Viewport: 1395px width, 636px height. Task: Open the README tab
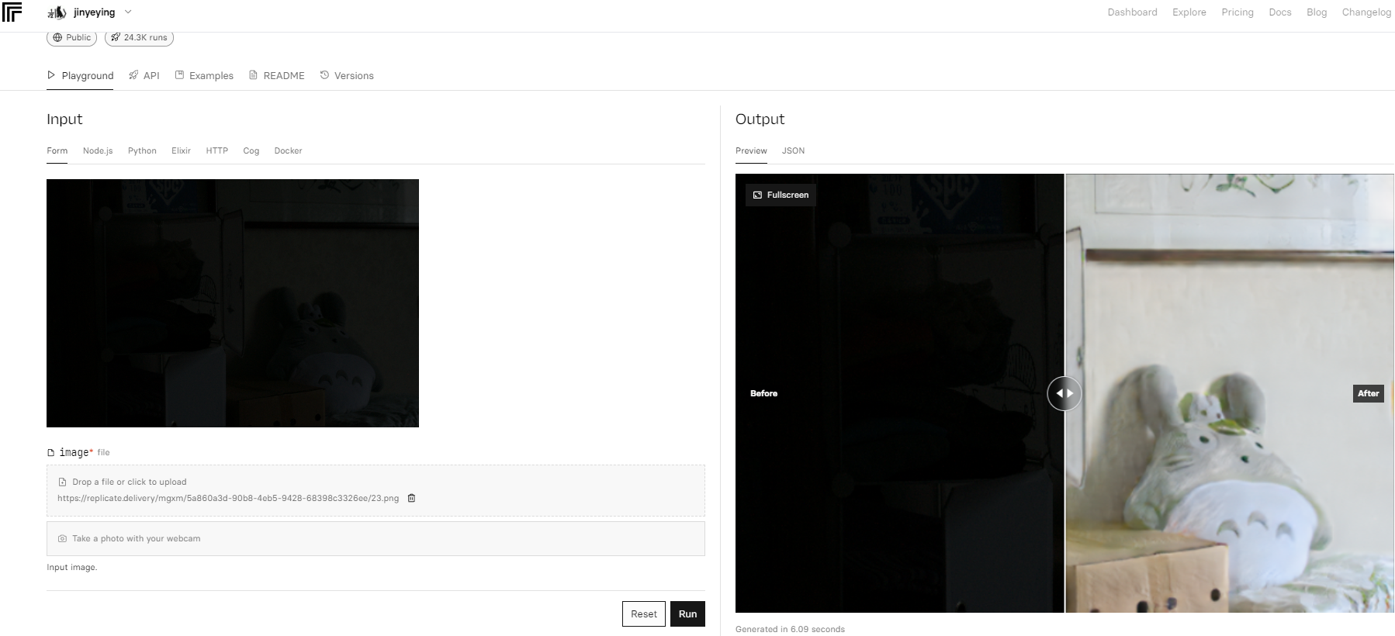coord(276,76)
